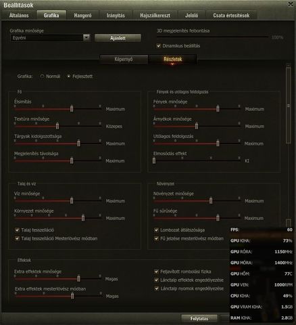Viewport: 296px width, 325px height.
Task: Click the Elmosódás effekt slider handle
Action: coord(154,160)
